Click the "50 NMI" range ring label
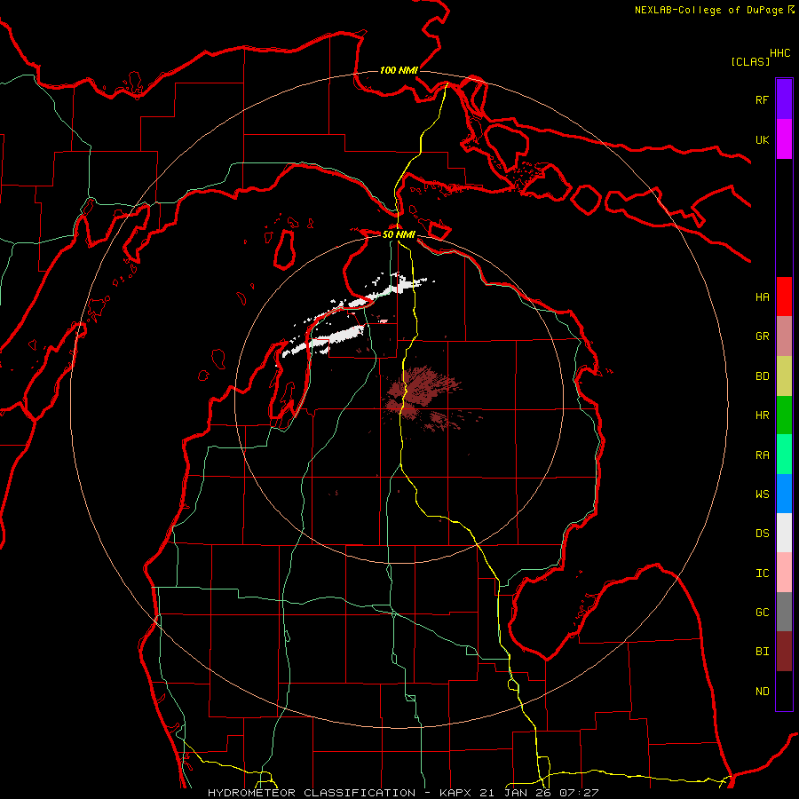Viewport: 799px width, 799px height. [x=399, y=234]
